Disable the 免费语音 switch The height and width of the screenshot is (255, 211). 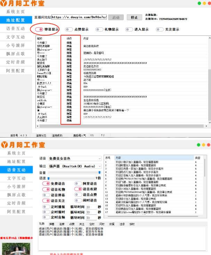(46, 183)
